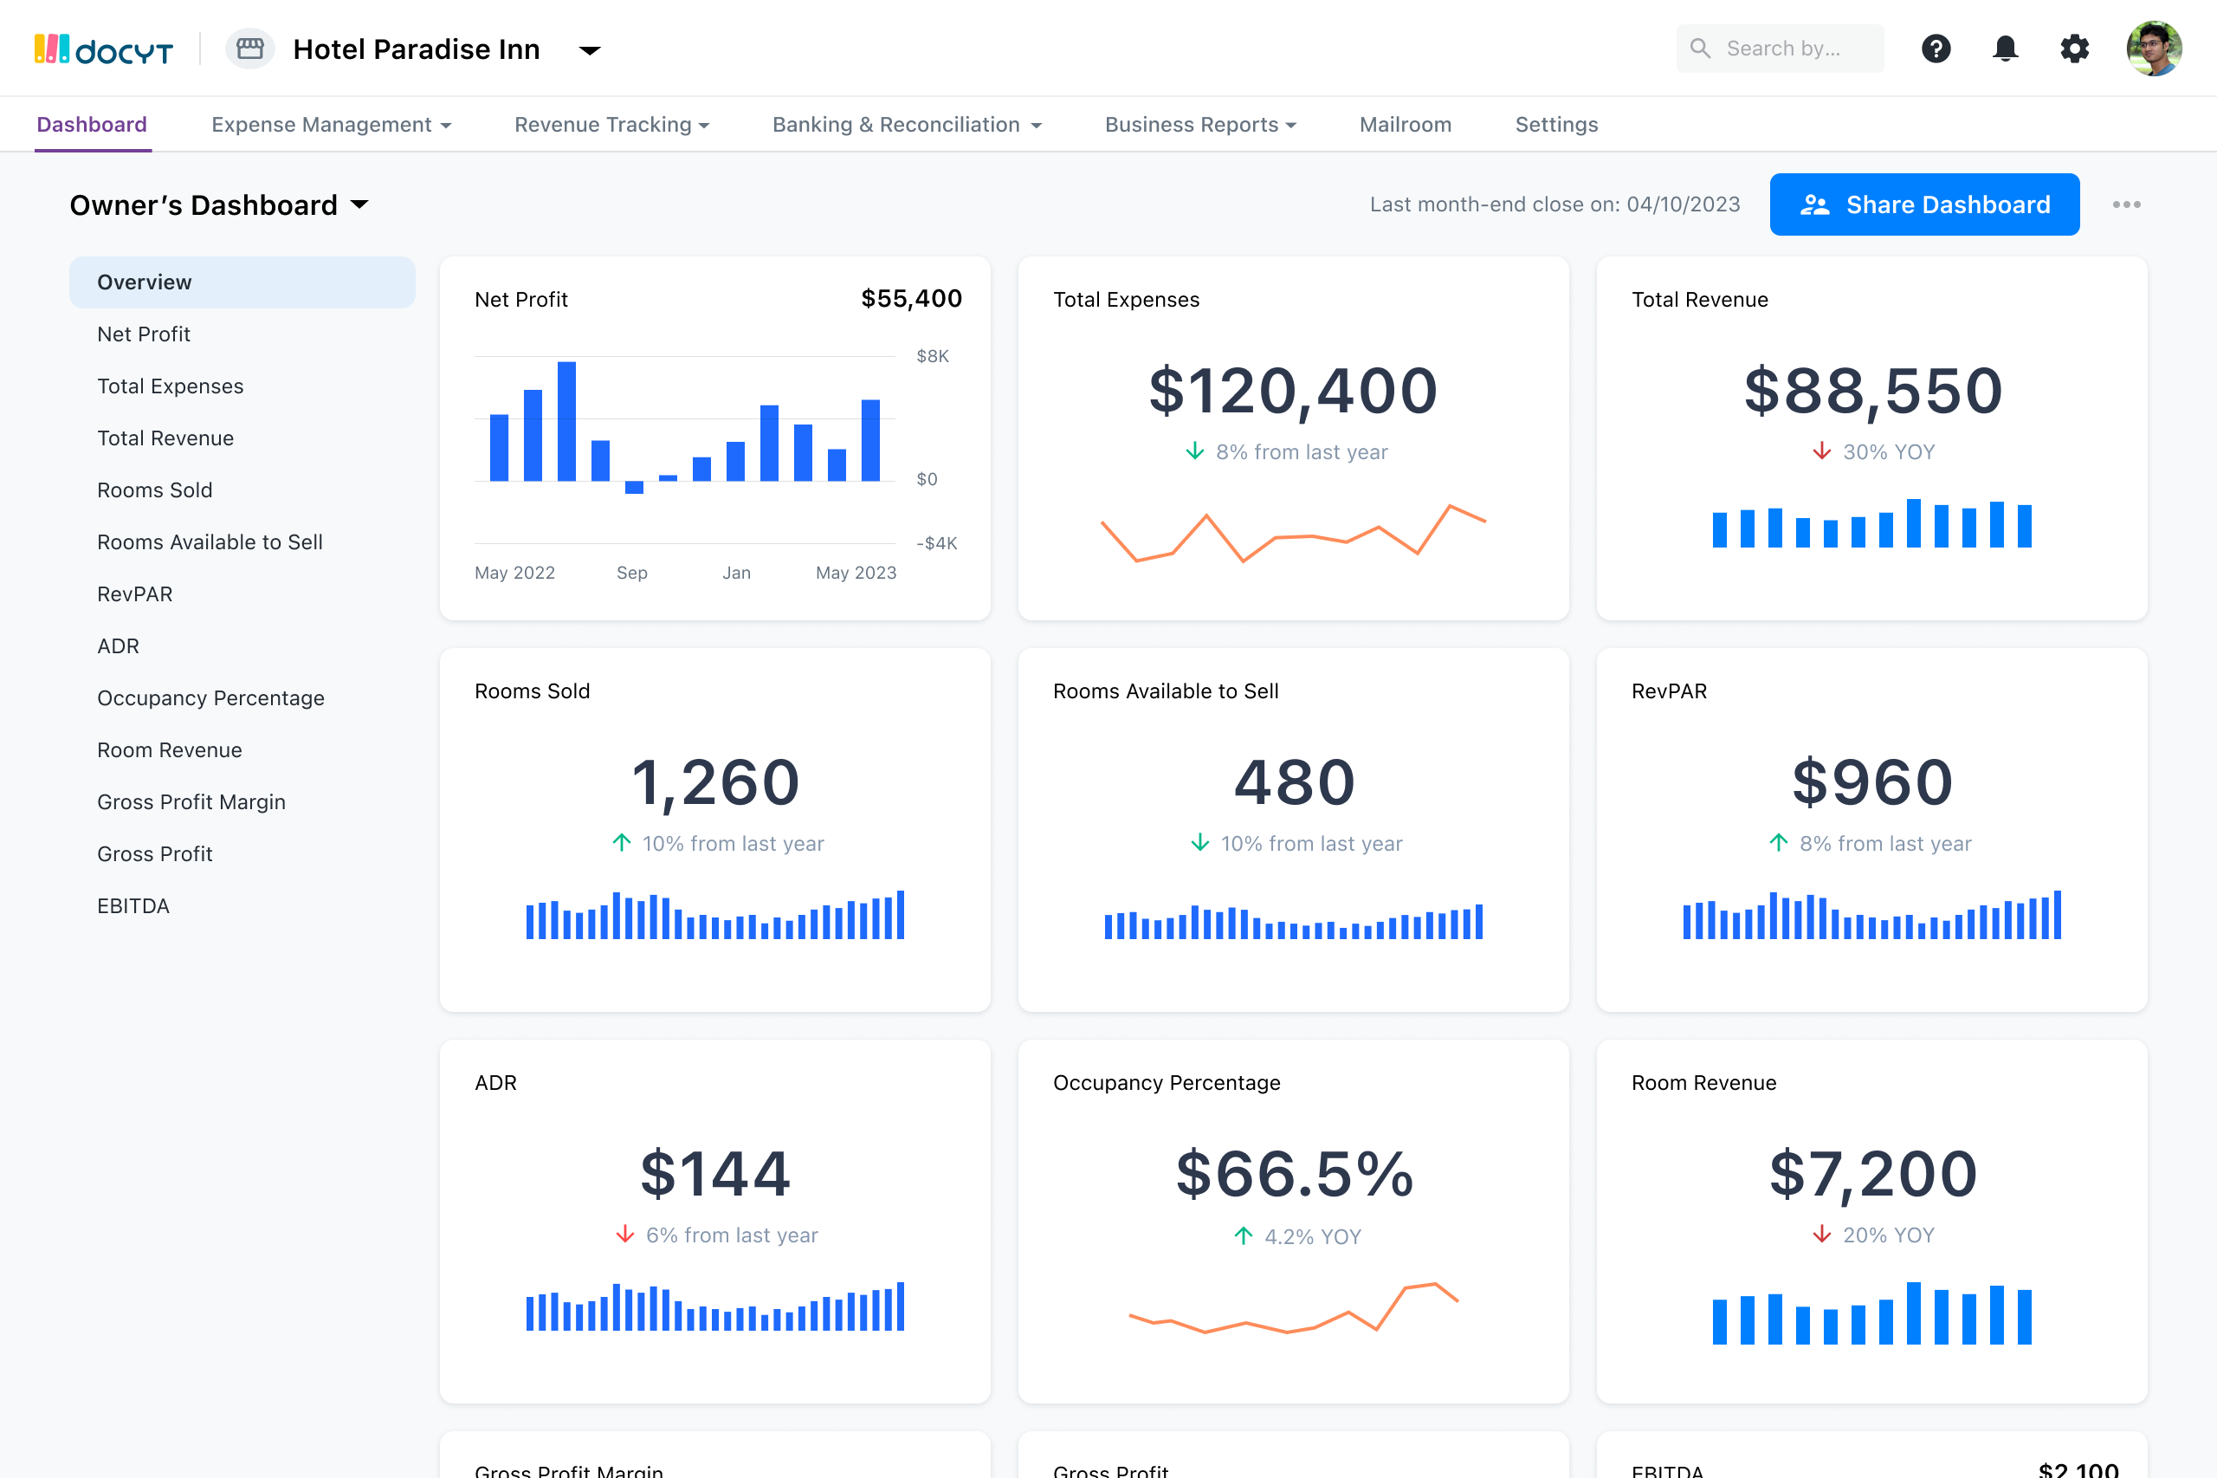Expand the Revenue Tracking menu

click(x=611, y=124)
